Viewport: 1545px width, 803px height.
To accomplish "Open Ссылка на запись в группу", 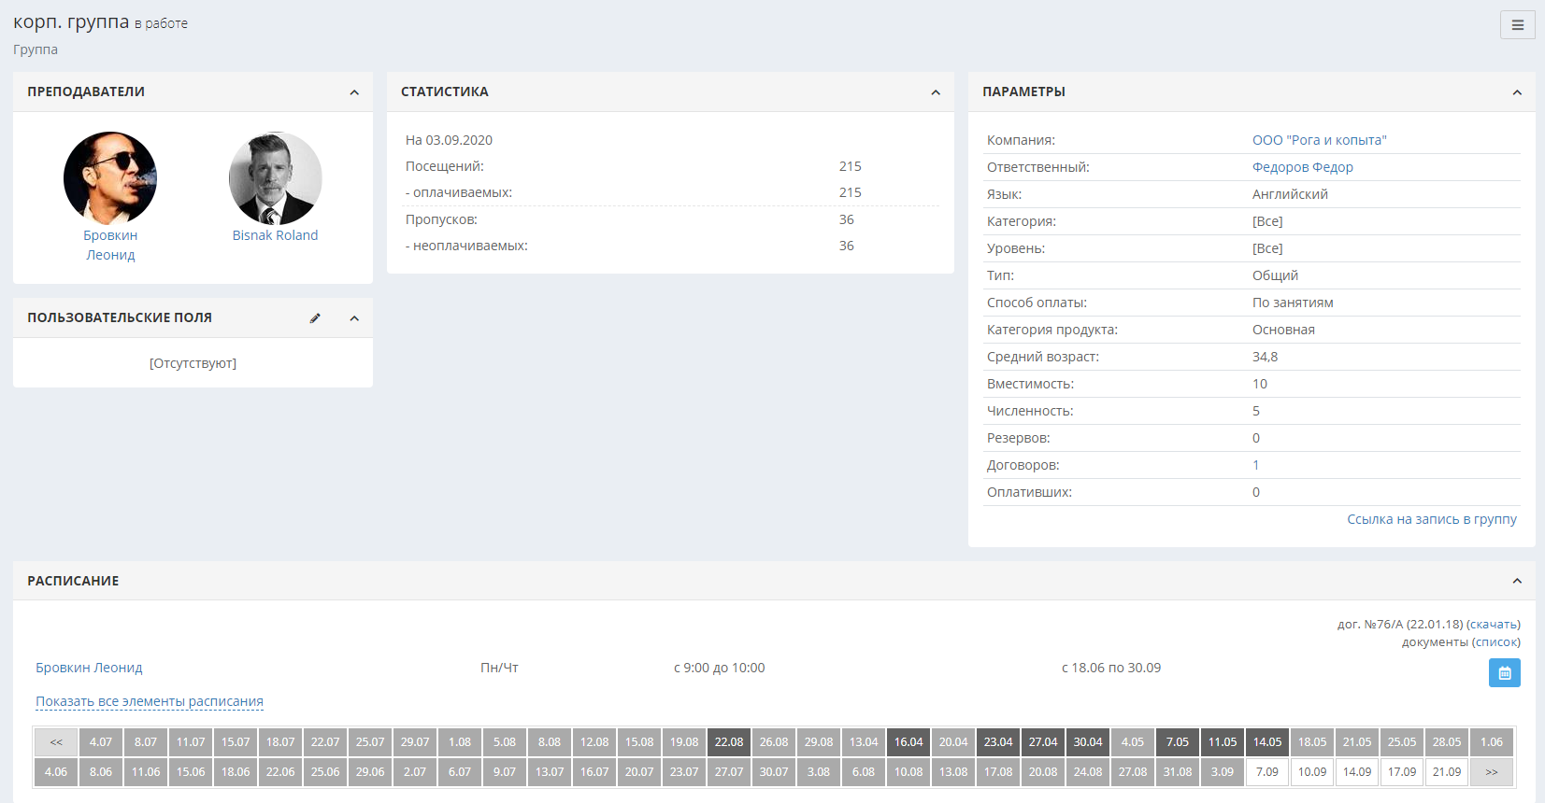I will click(1432, 519).
